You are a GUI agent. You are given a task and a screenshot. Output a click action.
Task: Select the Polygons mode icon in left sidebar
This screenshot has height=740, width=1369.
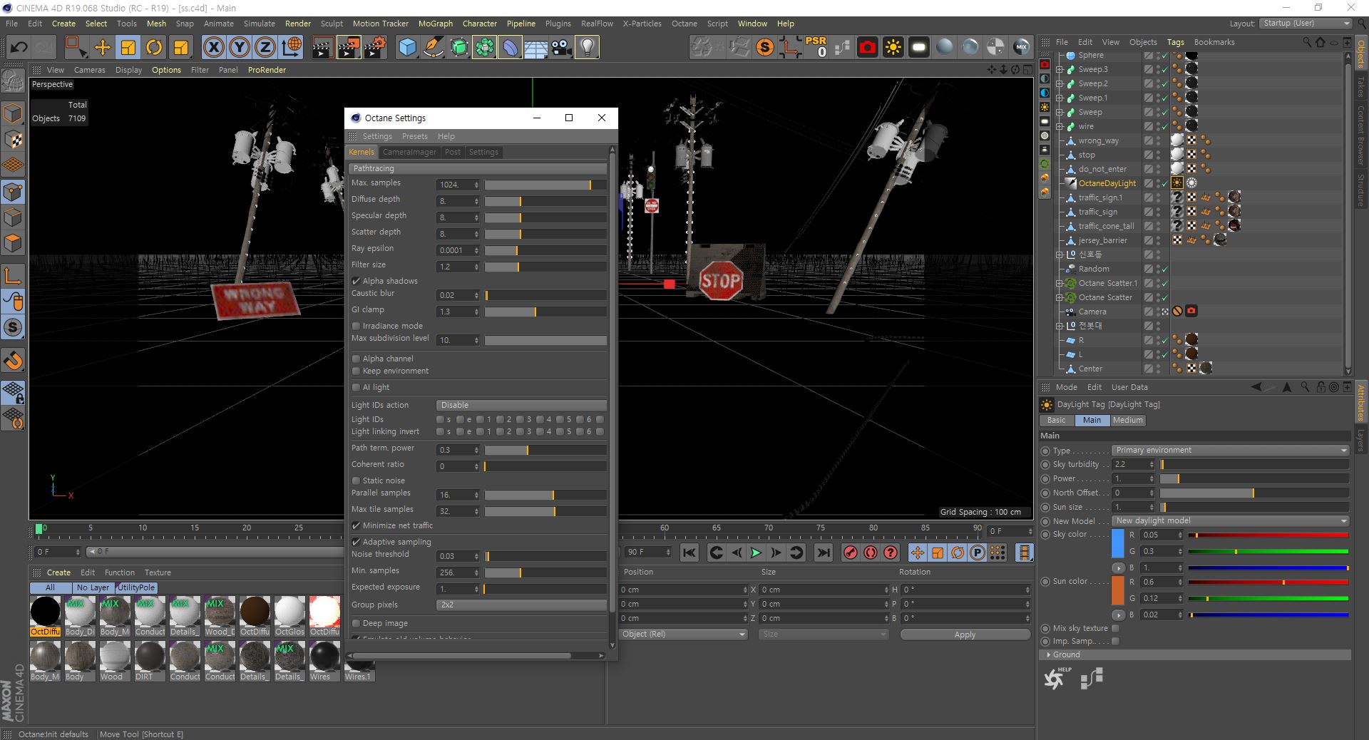[x=13, y=244]
